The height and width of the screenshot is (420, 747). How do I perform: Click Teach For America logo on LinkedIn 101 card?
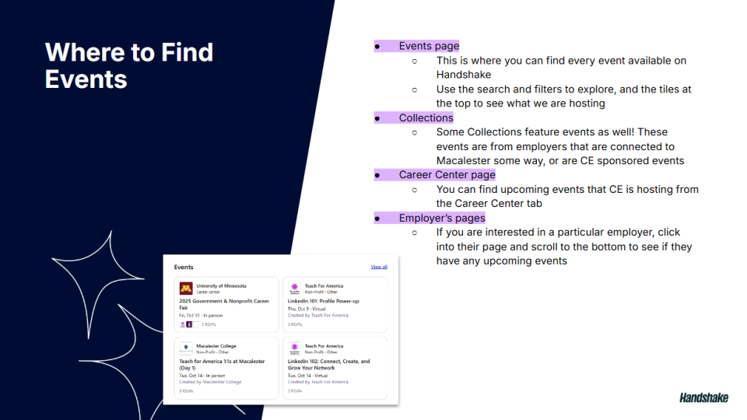294,288
